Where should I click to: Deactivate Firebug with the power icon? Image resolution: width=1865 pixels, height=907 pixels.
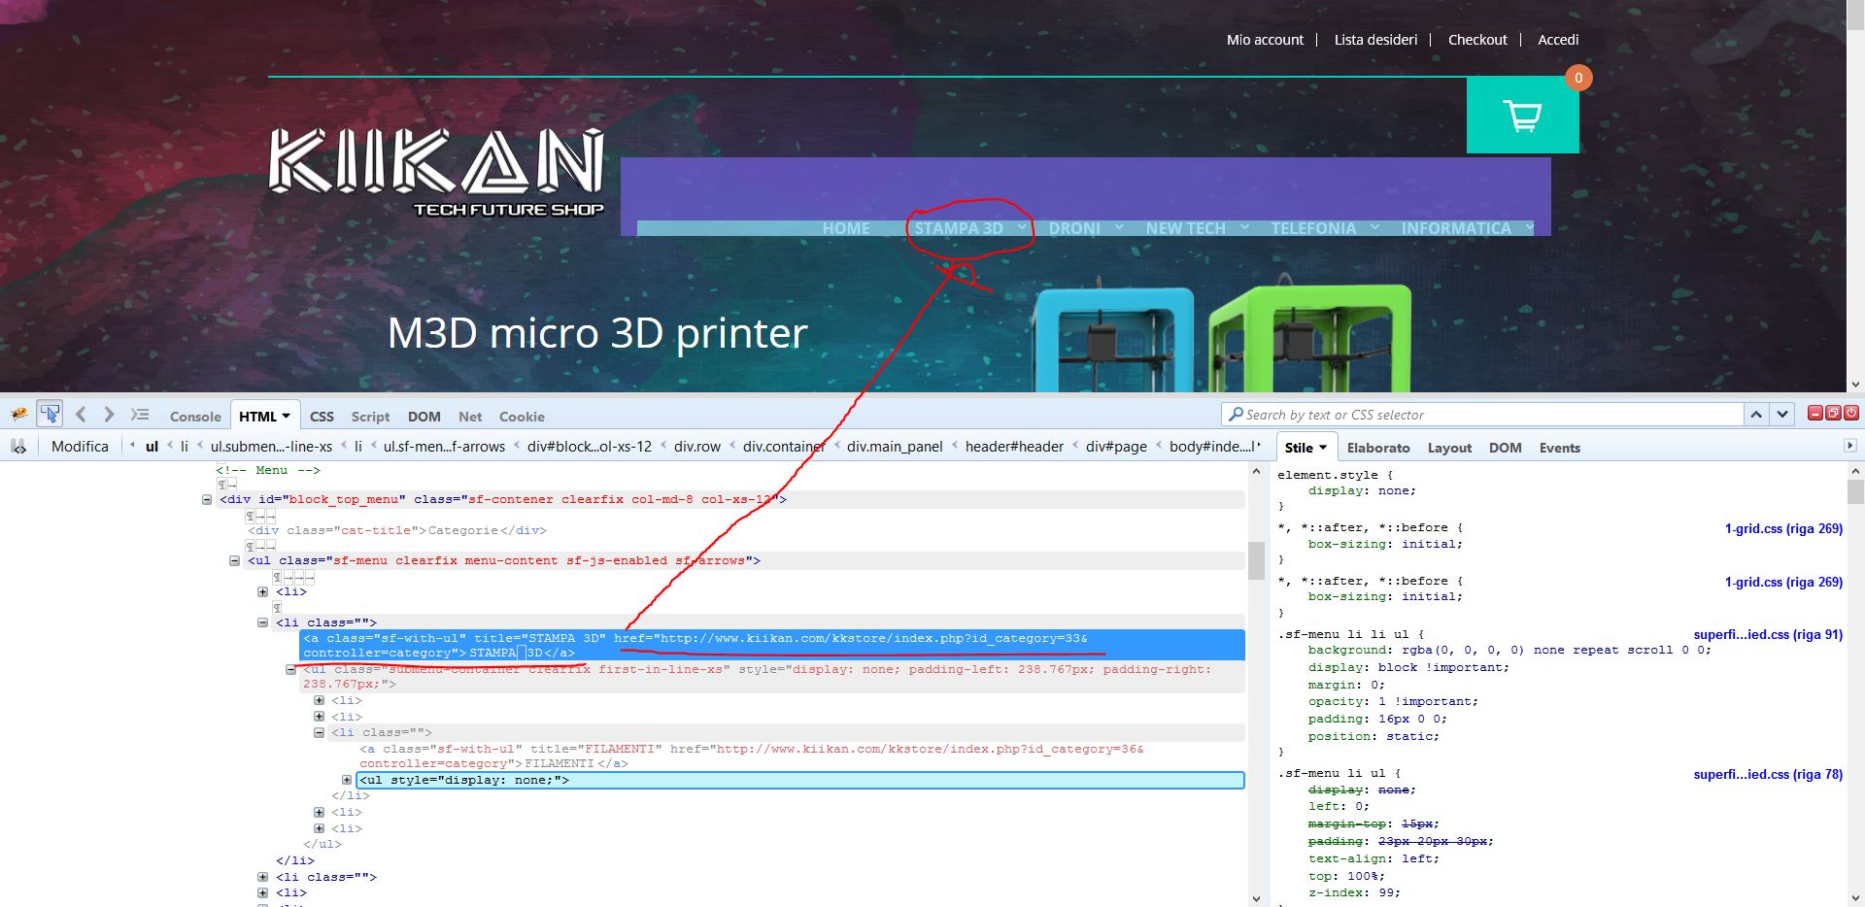(x=1851, y=414)
